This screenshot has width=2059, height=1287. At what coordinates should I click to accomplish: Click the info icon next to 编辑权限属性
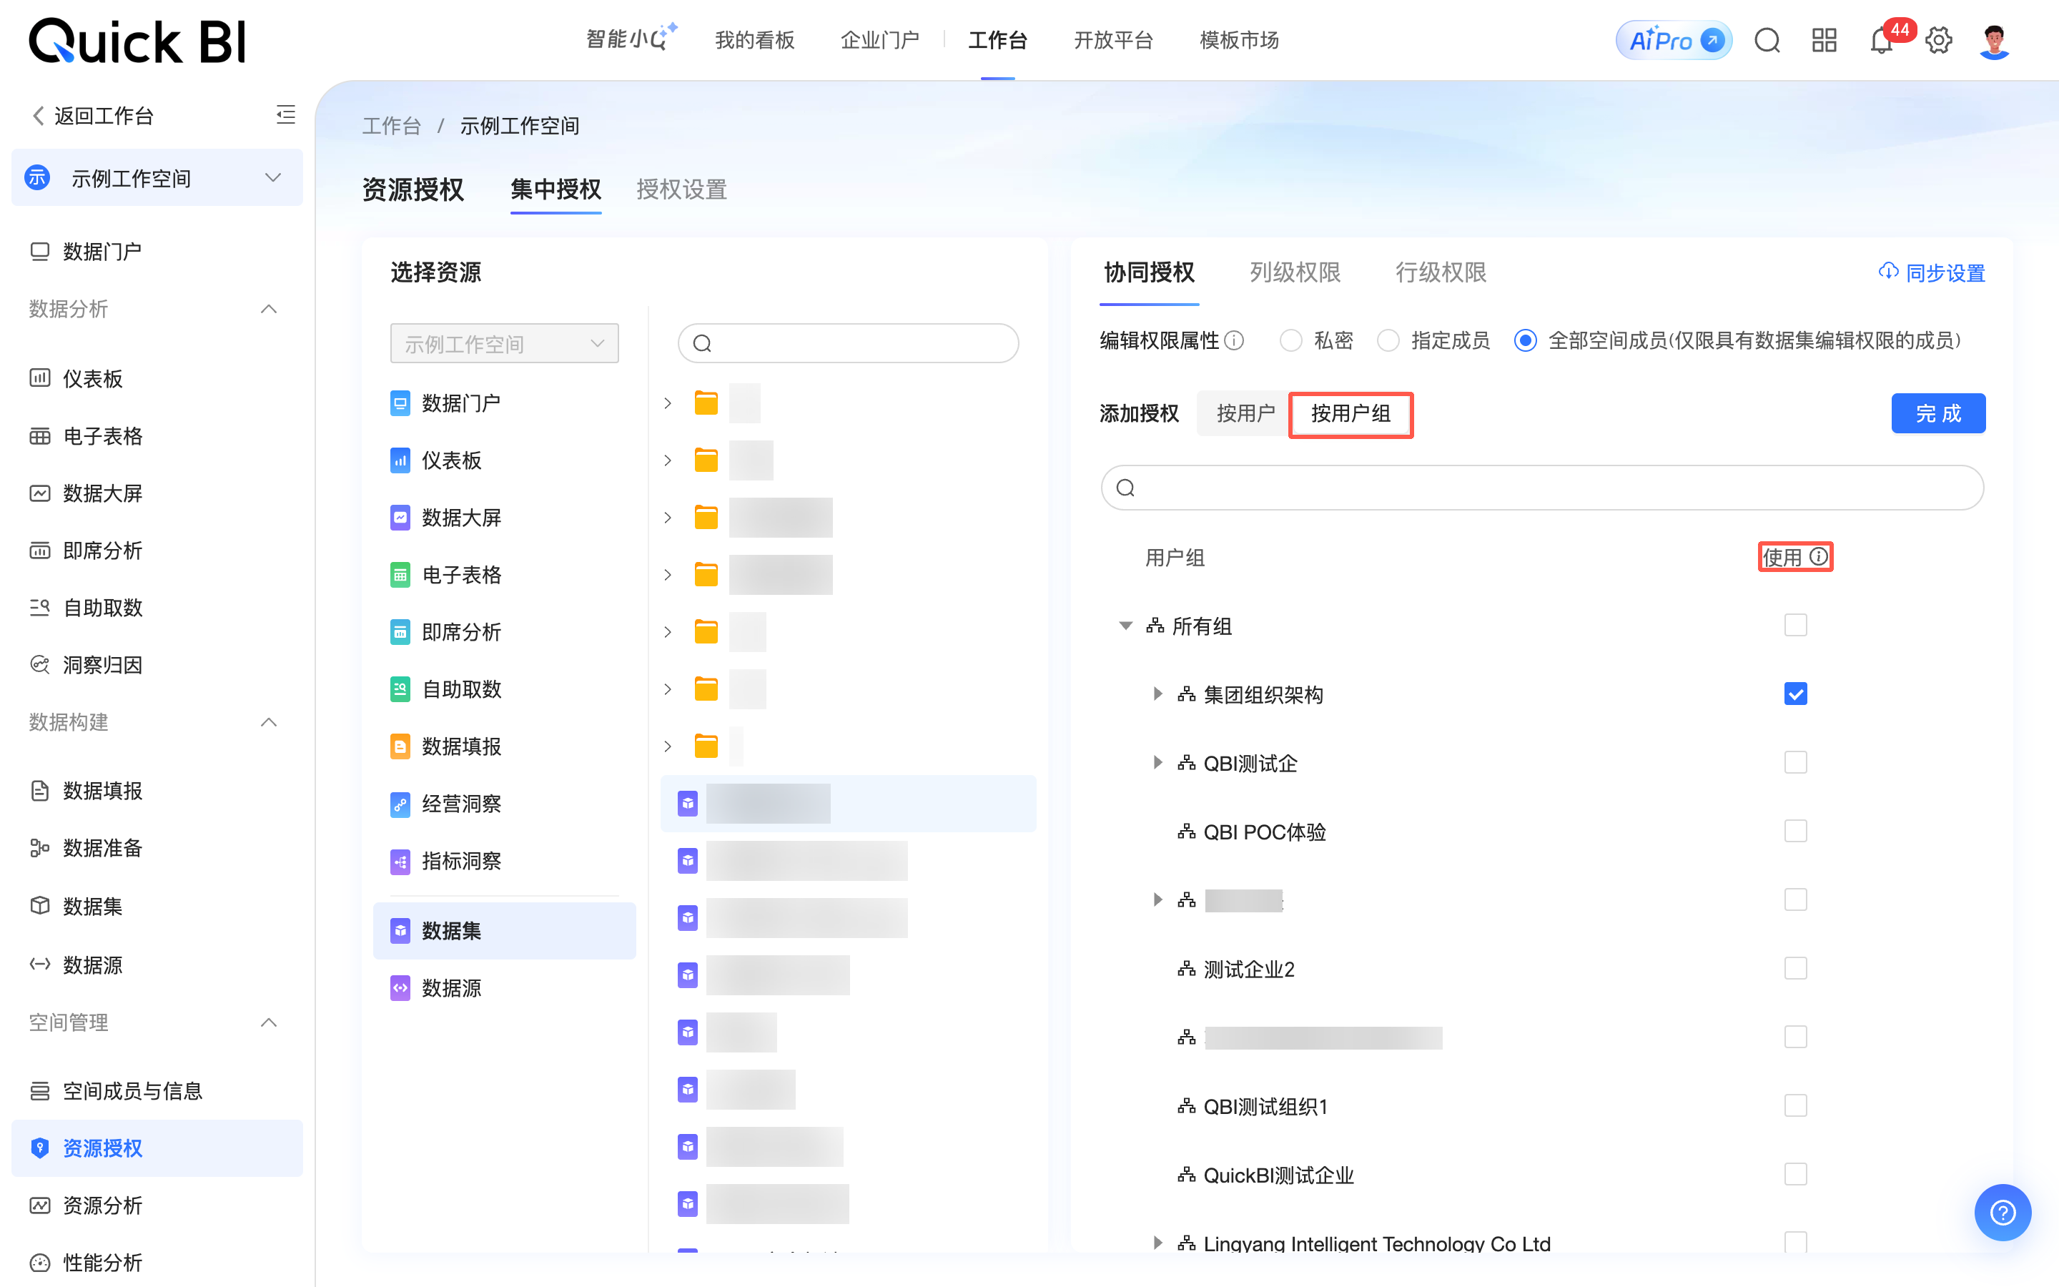[x=1235, y=340]
